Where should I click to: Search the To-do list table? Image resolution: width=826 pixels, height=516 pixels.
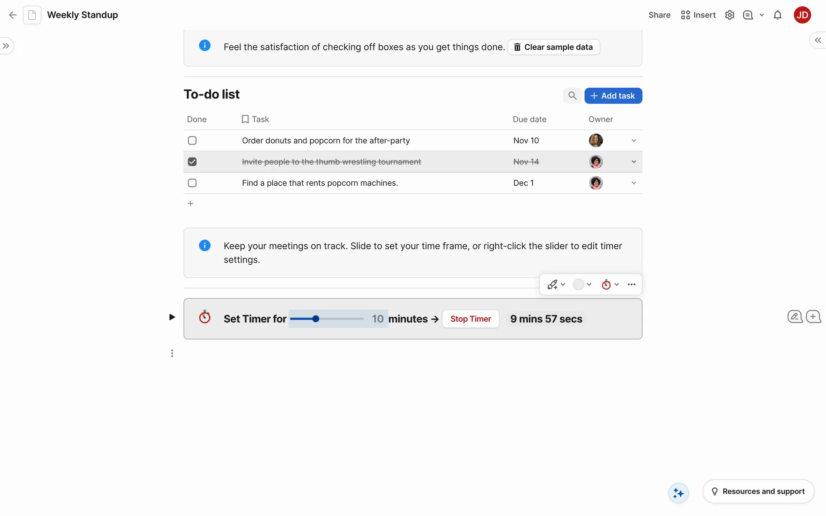point(572,95)
